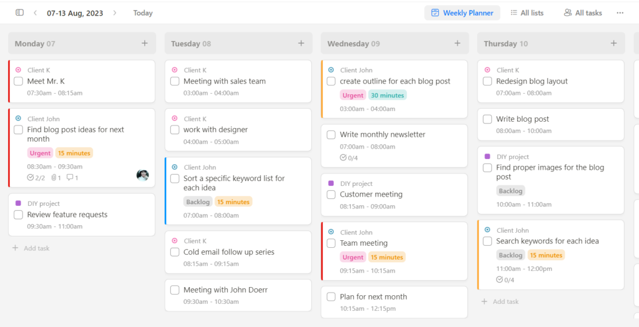Check off Find blog post ideas task
The image size is (639, 327).
pyautogui.click(x=18, y=130)
